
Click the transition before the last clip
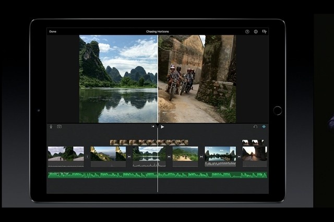click(239, 156)
